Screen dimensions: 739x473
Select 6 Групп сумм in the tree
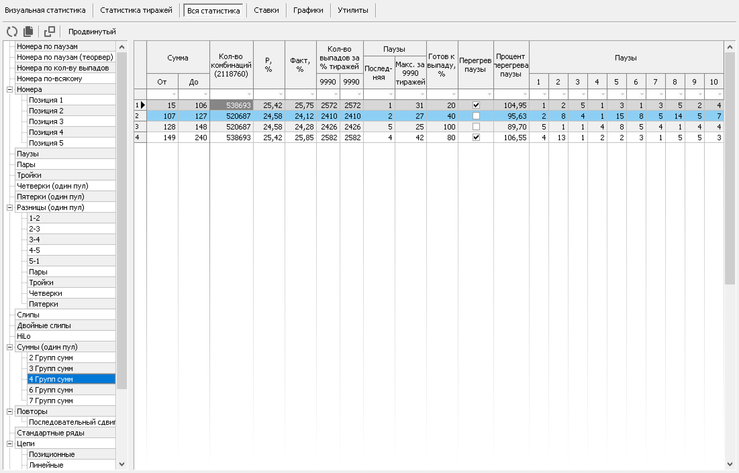51,390
